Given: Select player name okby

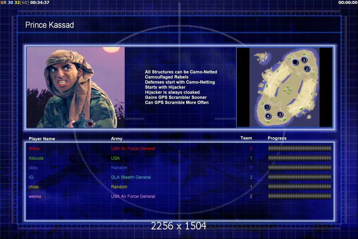Looking at the screenshot, I should pyautogui.click(x=33, y=168).
